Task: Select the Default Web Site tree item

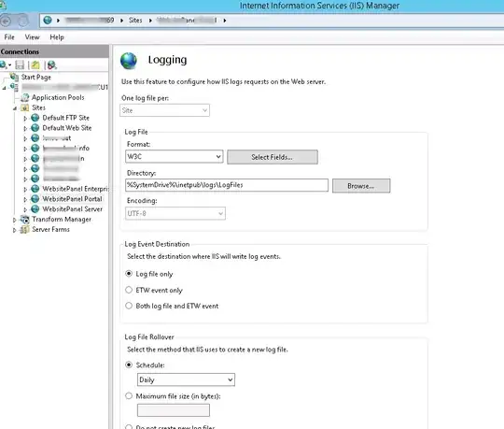Action: click(67, 128)
